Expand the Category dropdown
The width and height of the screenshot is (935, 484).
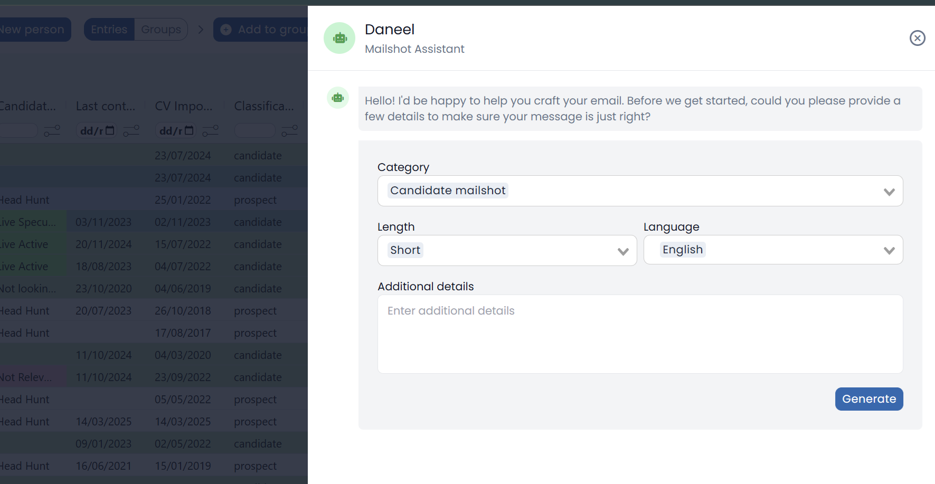pos(889,191)
